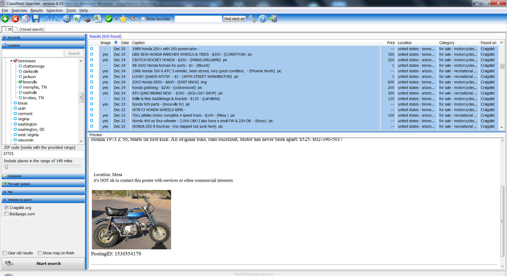Switch to the tab labeled 70

click(x=7, y=29)
